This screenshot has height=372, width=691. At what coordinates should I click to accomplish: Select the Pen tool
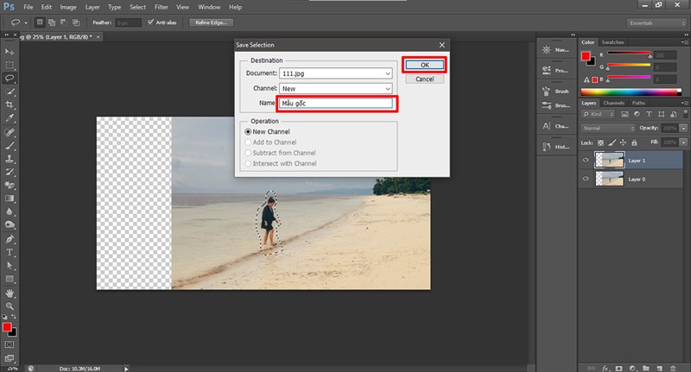click(10, 239)
